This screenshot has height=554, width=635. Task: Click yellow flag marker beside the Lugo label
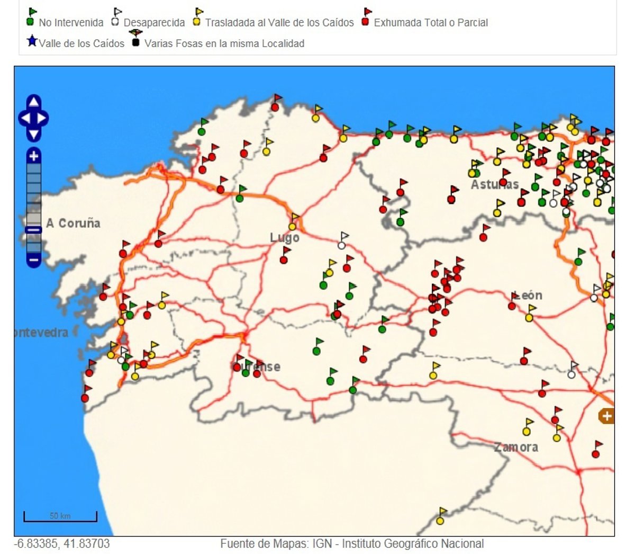293,225
